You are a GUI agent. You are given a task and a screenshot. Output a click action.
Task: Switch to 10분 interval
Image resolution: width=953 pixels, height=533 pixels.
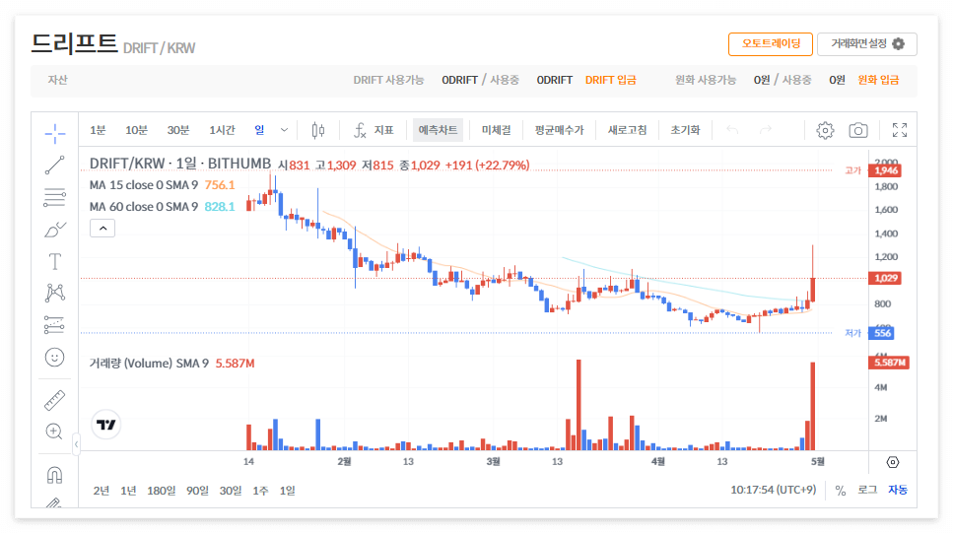(x=136, y=130)
